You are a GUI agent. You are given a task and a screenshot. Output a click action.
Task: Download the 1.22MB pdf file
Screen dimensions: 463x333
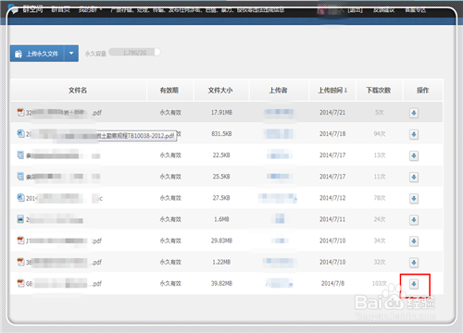(414, 263)
